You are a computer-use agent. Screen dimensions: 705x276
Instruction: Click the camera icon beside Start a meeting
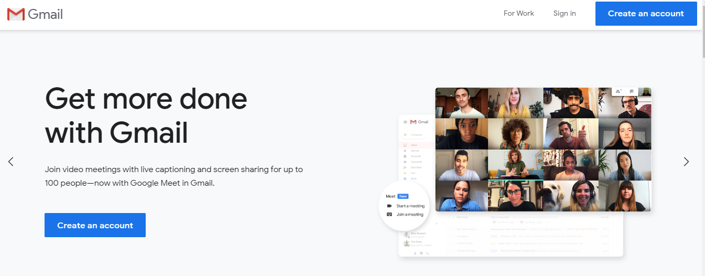[389, 206]
